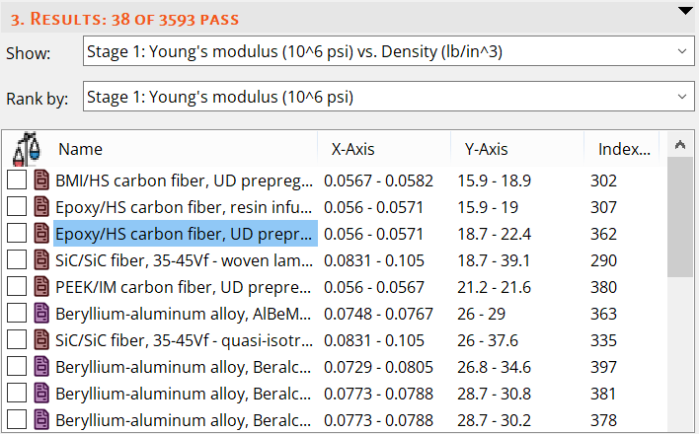
Task: Click the Epoxy/HS resin infusion record icon
Action: 41,207
